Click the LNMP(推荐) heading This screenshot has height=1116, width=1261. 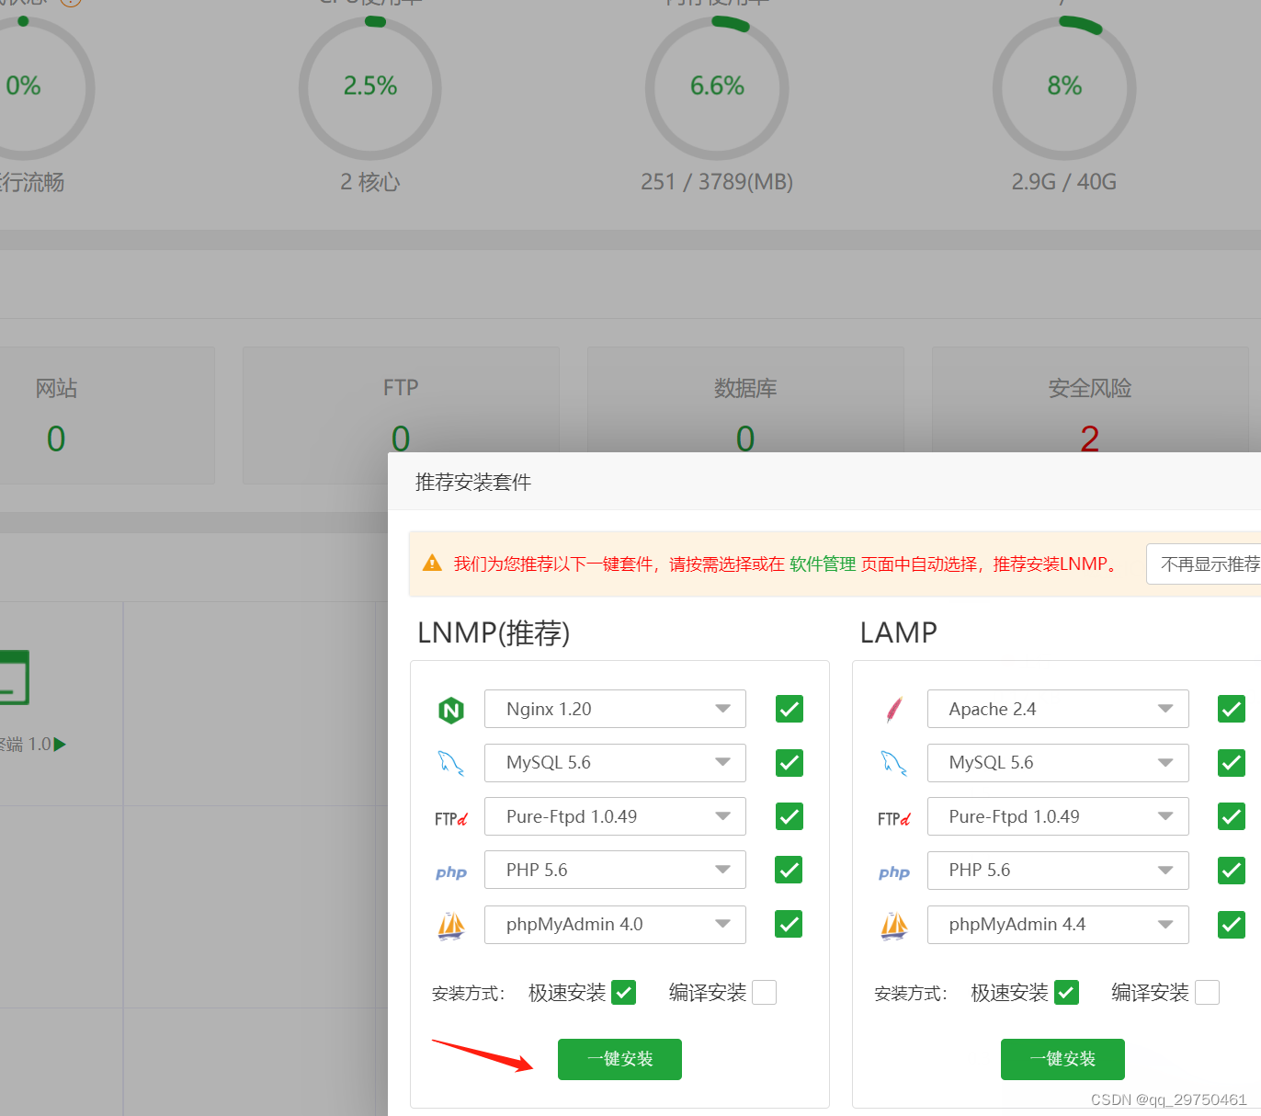(494, 632)
